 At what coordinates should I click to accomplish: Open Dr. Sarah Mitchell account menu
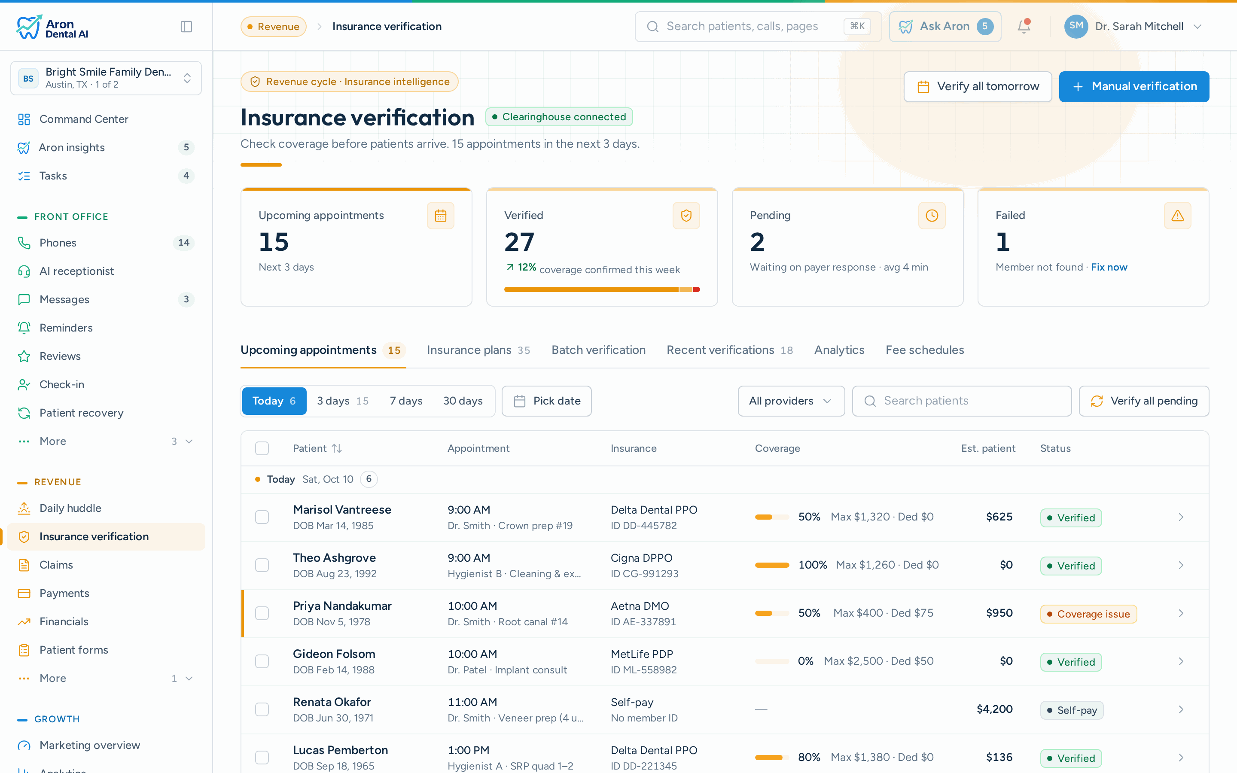(1133, 27)
